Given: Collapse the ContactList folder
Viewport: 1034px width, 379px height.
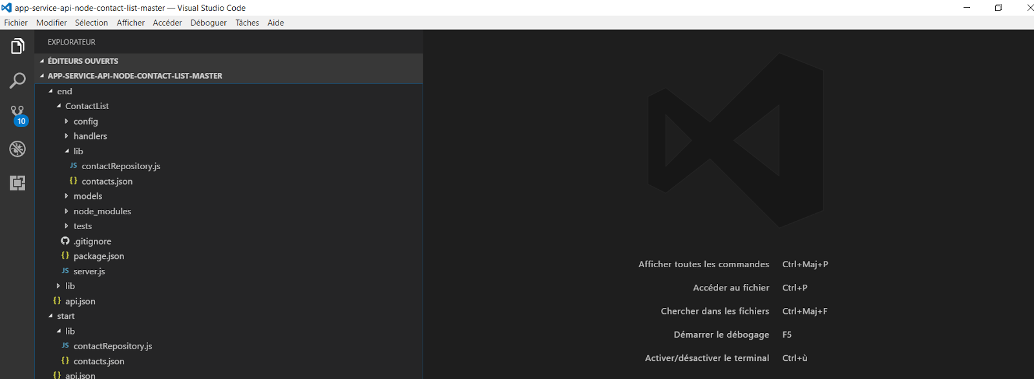Looking at the screenshot, I should (x=59, y=106).
